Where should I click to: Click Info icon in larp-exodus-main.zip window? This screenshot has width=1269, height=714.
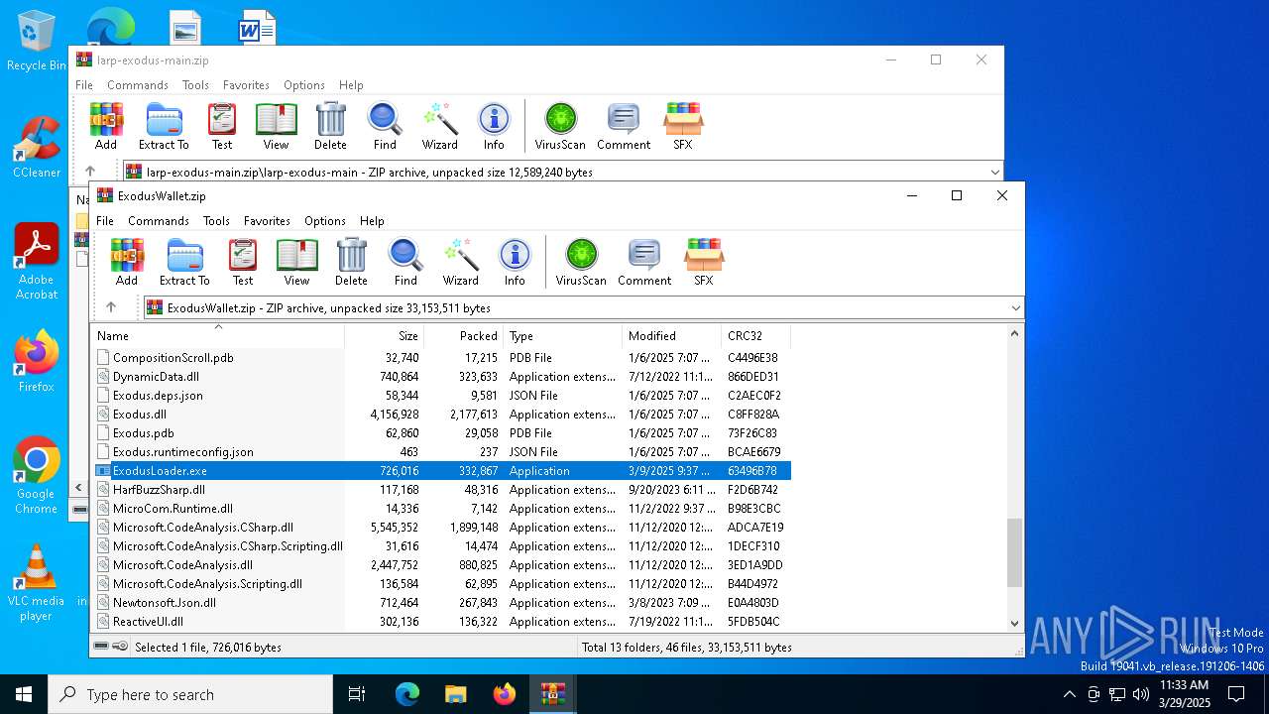(494, 126)
